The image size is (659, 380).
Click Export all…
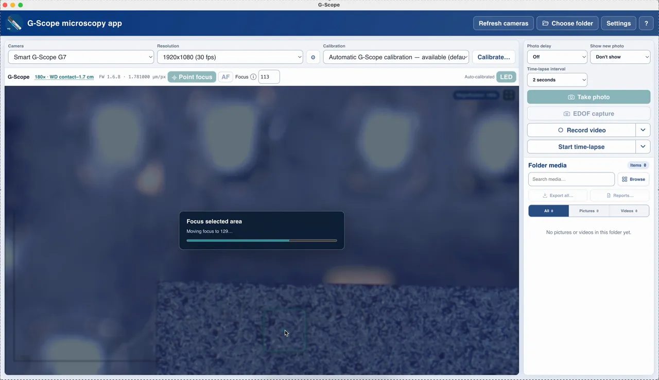click(558, 196)
